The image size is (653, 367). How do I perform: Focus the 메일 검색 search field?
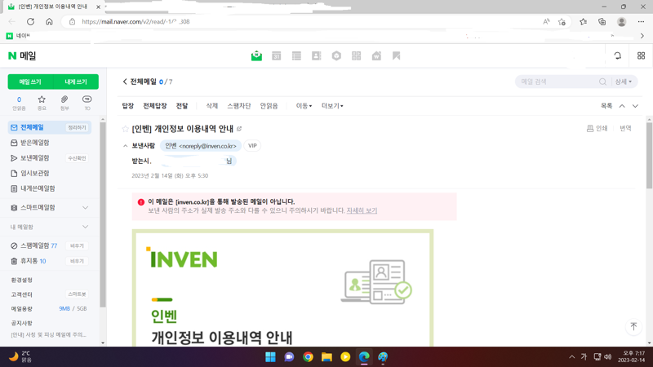558,82
